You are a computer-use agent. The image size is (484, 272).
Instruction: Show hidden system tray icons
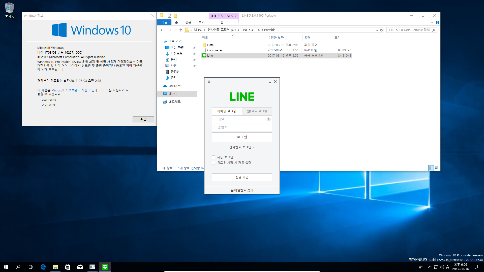430,267
